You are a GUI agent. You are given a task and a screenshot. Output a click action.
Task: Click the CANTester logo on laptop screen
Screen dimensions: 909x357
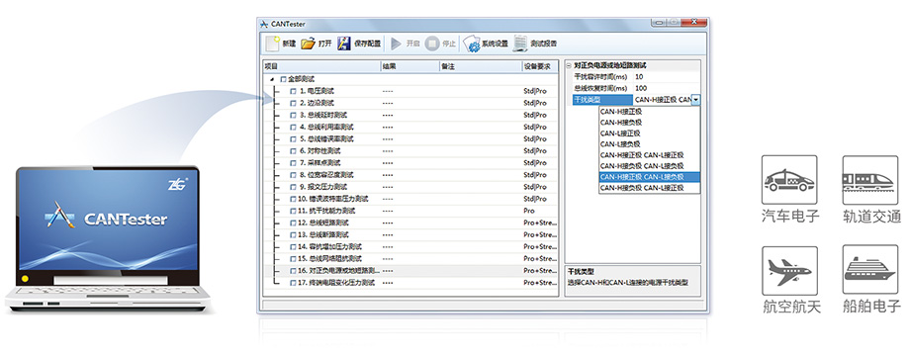107,217
